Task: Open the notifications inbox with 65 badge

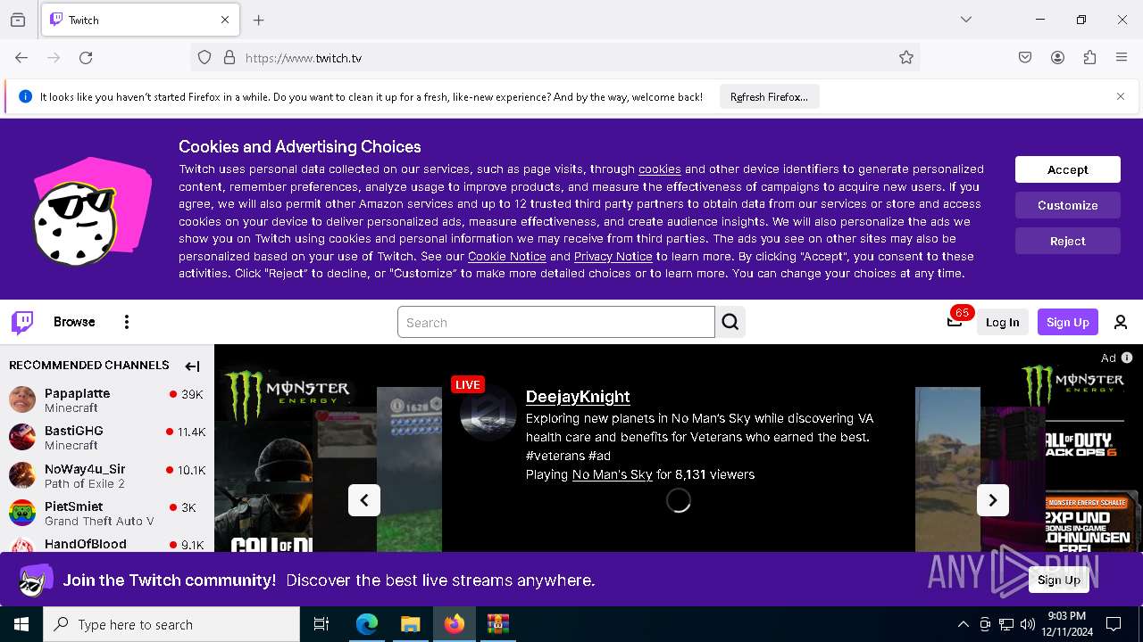Action: [x=955, y=321]
